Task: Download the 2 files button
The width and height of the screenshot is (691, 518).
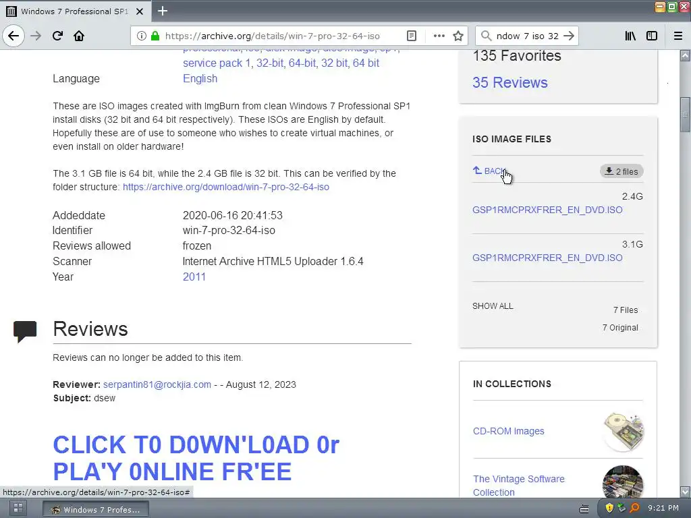Action: [621, 171]
